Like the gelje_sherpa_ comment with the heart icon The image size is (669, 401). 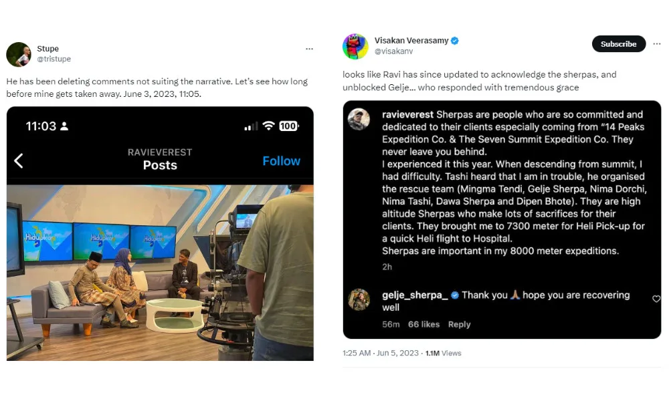[656, 299]
